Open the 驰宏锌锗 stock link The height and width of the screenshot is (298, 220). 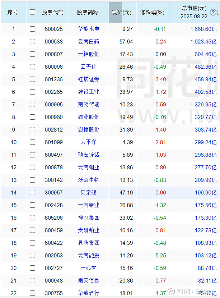(89, 155)
